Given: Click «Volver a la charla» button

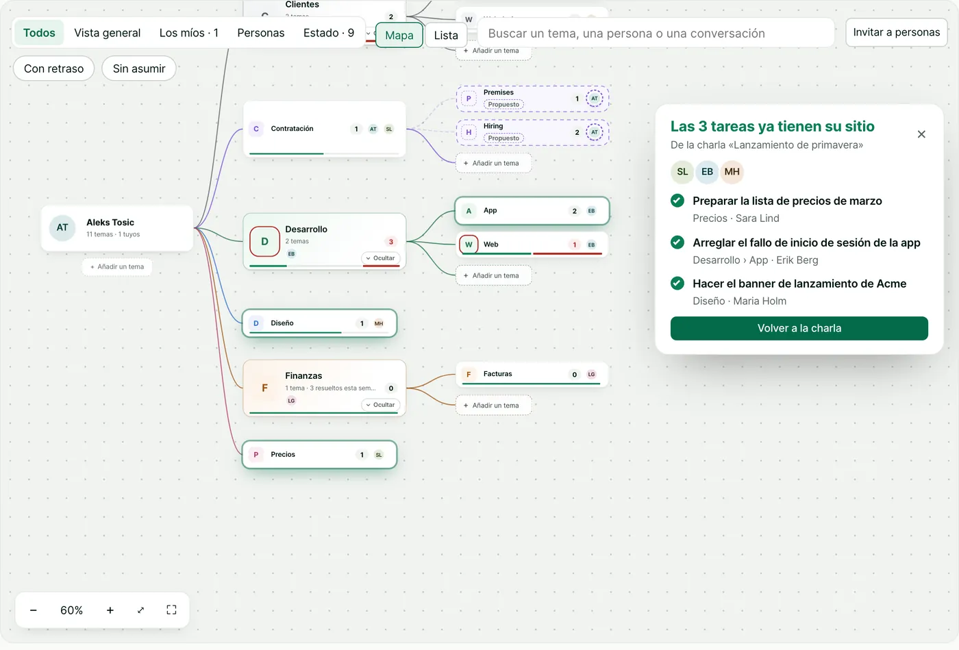Looking at the screenshot, I should (x=799, y=328).
